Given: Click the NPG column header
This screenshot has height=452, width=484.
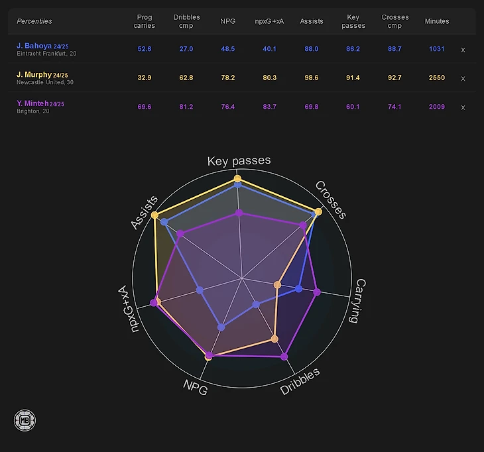Looking at the screenshot, I should coord(227,21).
